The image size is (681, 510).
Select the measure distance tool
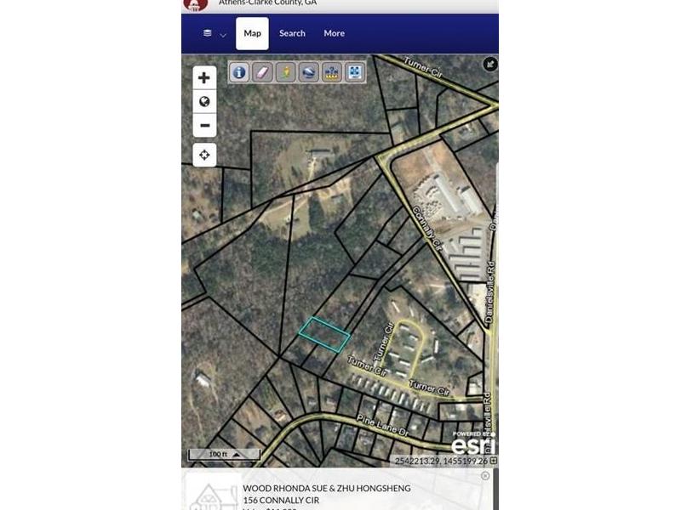332,72
